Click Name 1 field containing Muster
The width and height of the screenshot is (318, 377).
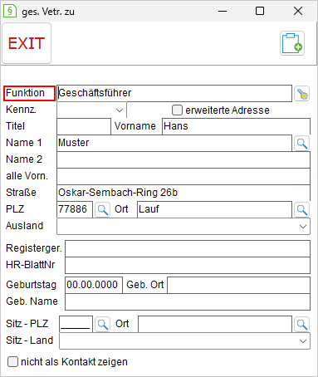point(174,143)
